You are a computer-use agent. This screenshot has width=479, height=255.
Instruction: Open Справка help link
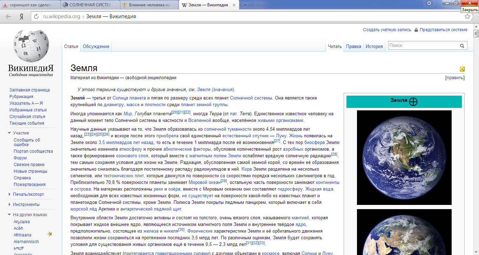coord(22,178)
